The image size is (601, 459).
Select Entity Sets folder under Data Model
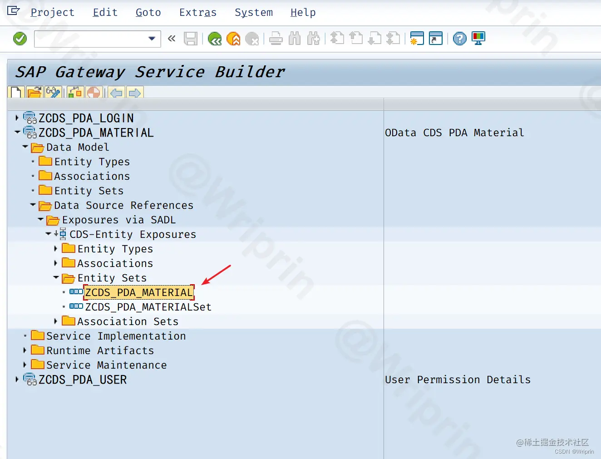point(89,191)
